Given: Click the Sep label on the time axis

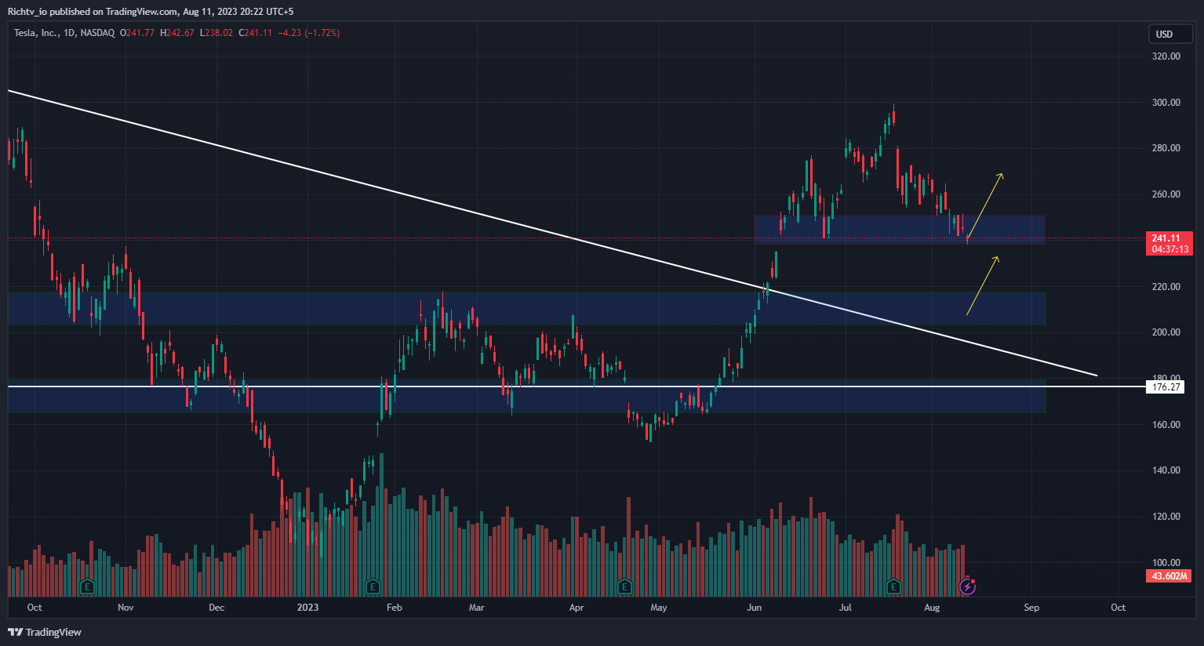Looking at the screenshot, I should 1031,608.
